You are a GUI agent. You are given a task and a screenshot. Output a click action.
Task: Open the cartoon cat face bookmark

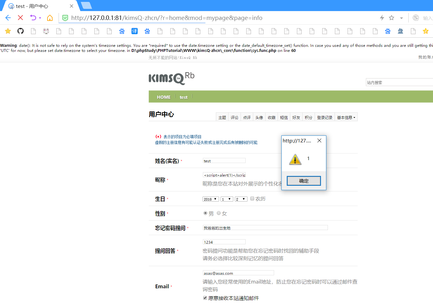point(46,31)
